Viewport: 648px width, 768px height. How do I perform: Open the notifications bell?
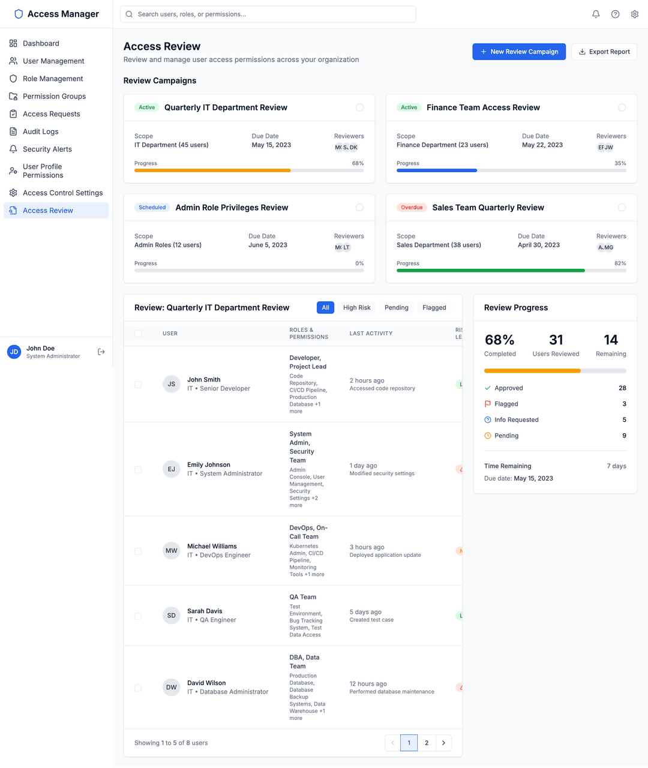click(x=596, y=14)
